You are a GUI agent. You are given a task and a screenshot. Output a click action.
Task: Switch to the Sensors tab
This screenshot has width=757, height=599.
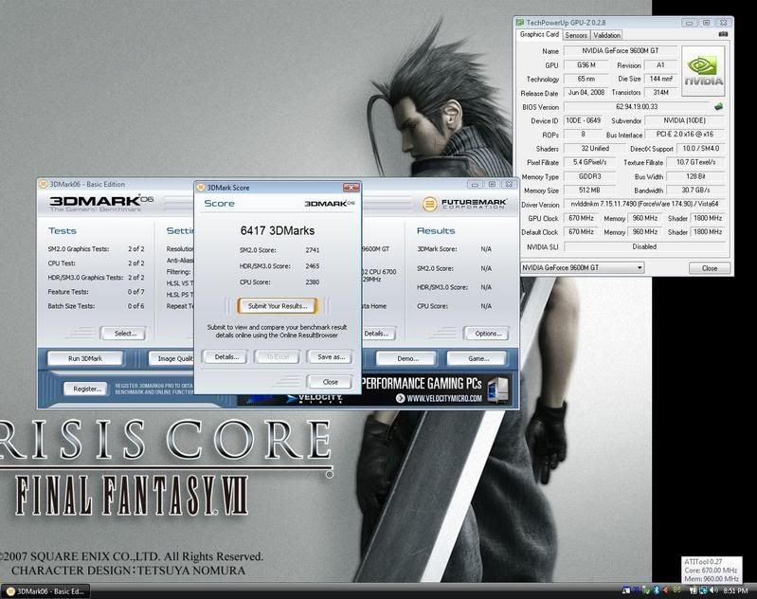576,35
